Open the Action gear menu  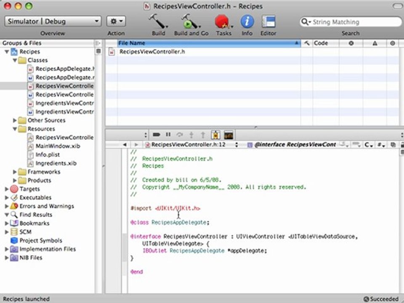click(x=116, y=21)
